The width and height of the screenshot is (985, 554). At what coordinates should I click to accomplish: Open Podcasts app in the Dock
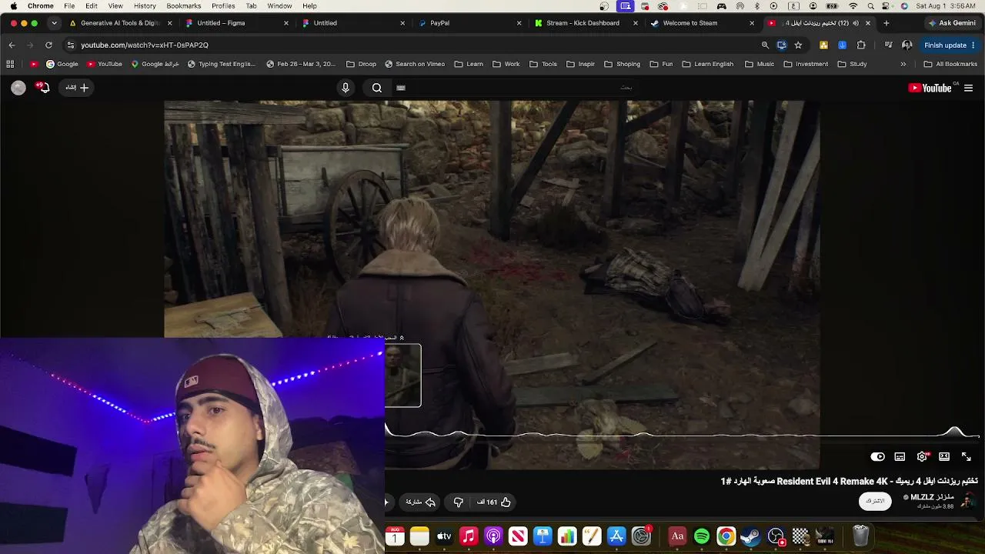[493, 536]
